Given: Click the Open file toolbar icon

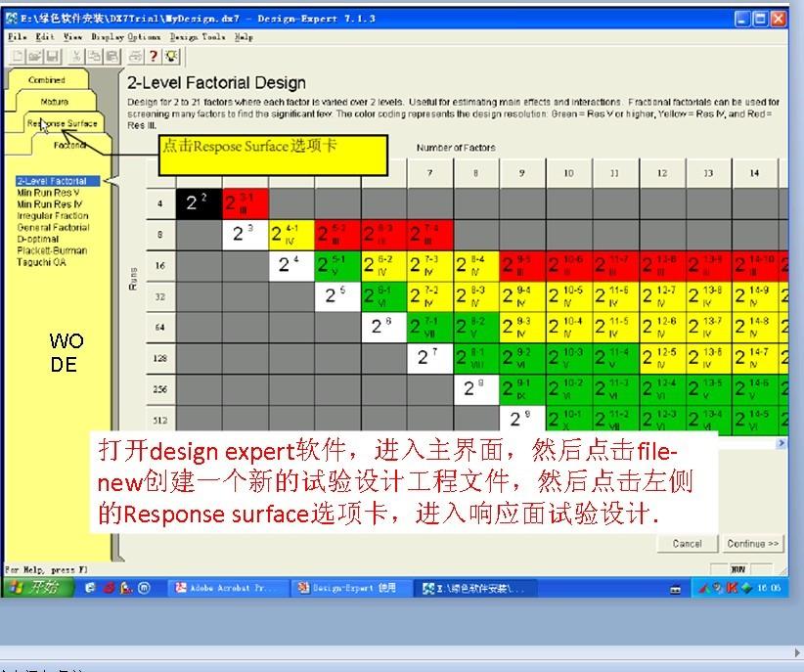Looking at the screenshot, I should point(35,56).
